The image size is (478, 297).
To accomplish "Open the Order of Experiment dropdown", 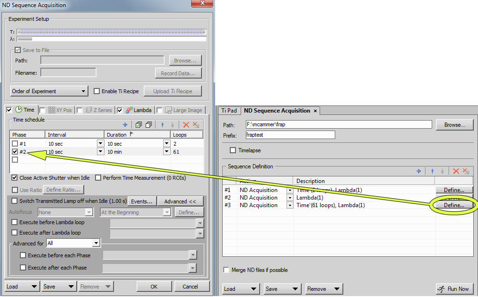I will click(x=49, y=91).
